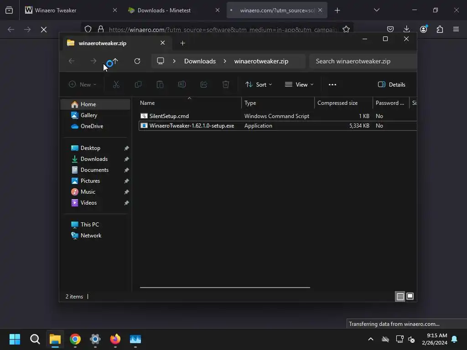Open Firefox tracking protection shield

click(x=88, y=29)
